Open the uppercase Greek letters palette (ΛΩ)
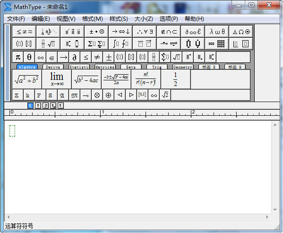Image resolution: width=283 pixels, height=233 pixels. click(x=241, y=32)
